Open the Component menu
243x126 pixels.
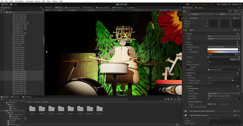tap(29, 1)
